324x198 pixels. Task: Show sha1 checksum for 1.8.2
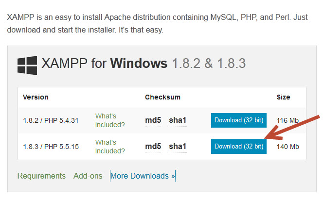pyautogui.click(x=178, y=120)
